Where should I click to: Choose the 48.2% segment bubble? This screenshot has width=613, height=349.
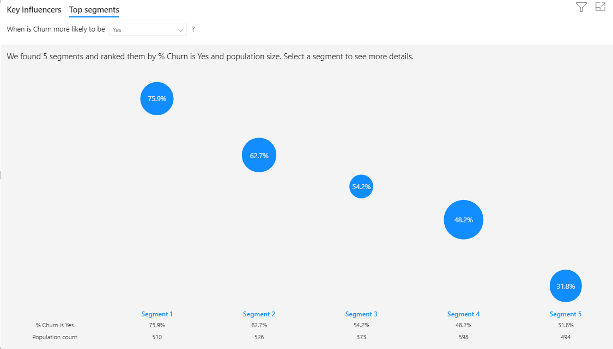tap(463, 220)
